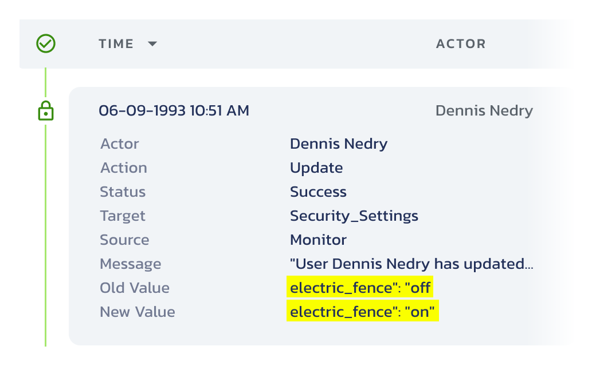596x366 pixels.
Task: Sort by the TIME column header
Action: click(x=116, y=44)
